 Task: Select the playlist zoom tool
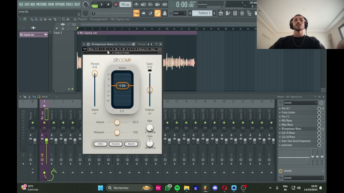(63, 19)
